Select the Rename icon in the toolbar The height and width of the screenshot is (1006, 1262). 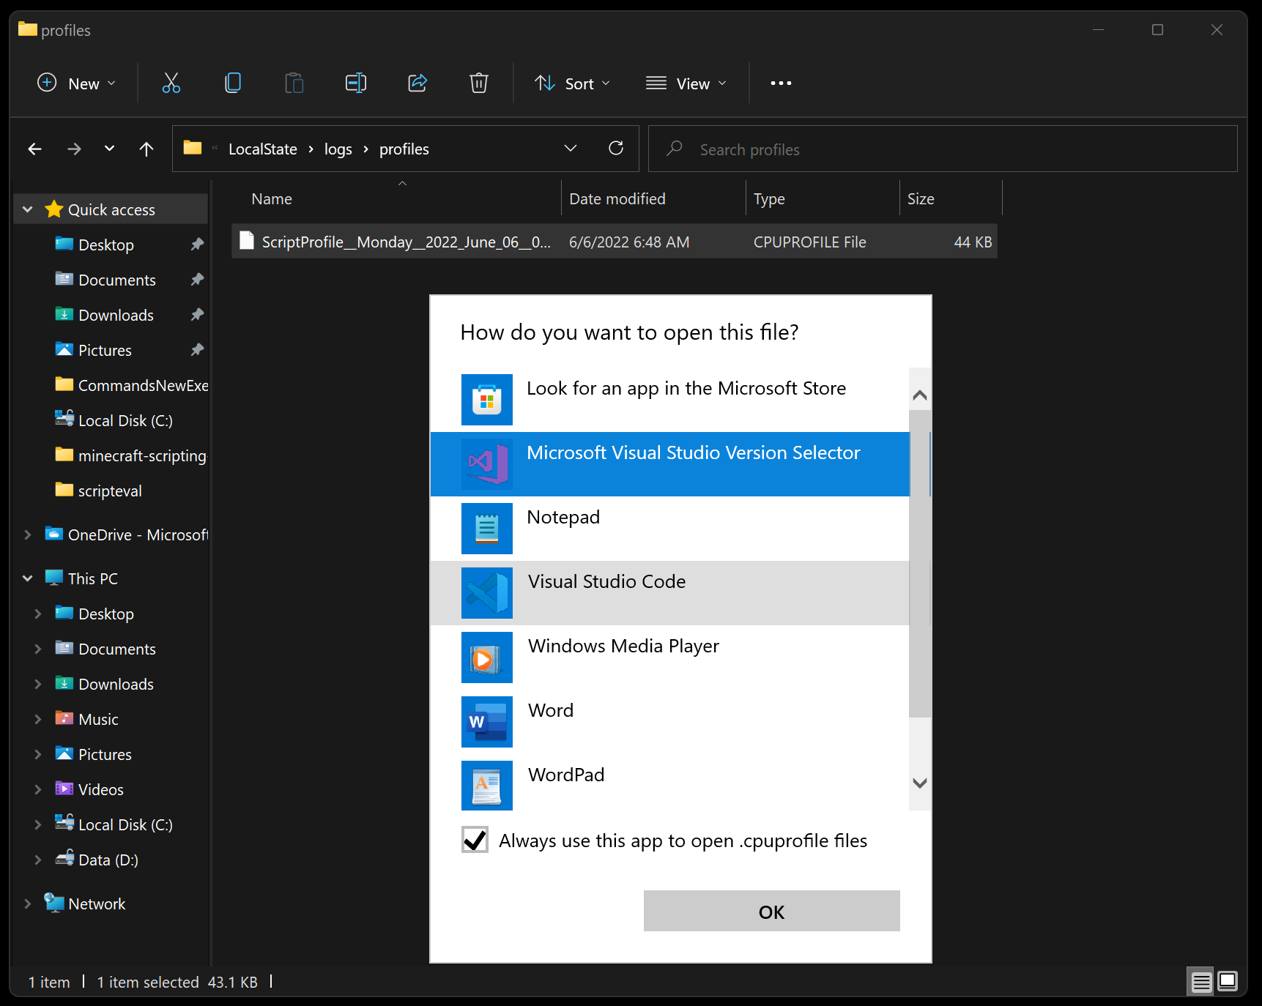point(356,83)
